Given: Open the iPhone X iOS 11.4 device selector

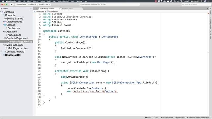Looking at the screenshot, I should [43, 5].
